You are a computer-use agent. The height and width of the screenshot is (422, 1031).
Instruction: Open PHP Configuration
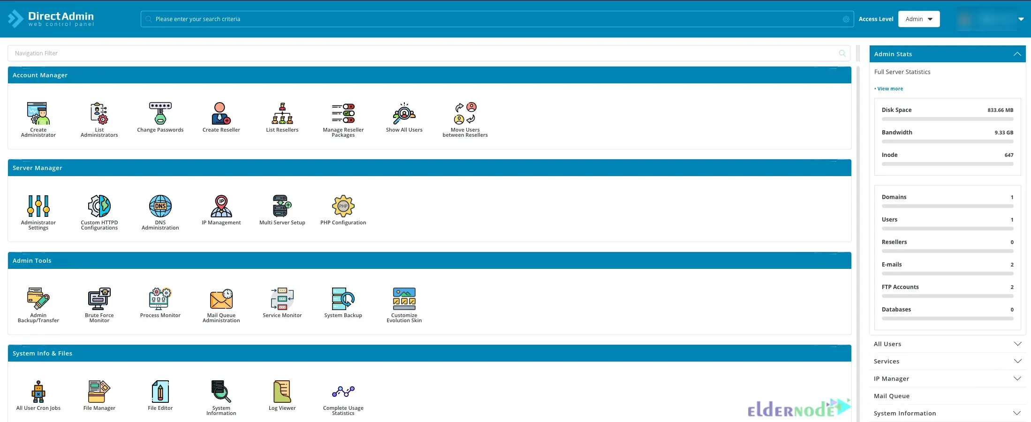pyautogui.click(x=343, y=209)
